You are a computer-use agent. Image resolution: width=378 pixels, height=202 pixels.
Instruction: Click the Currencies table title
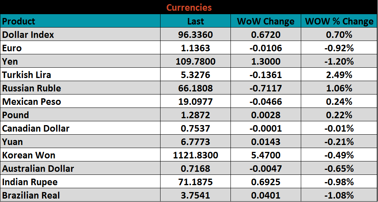(189, 8)
